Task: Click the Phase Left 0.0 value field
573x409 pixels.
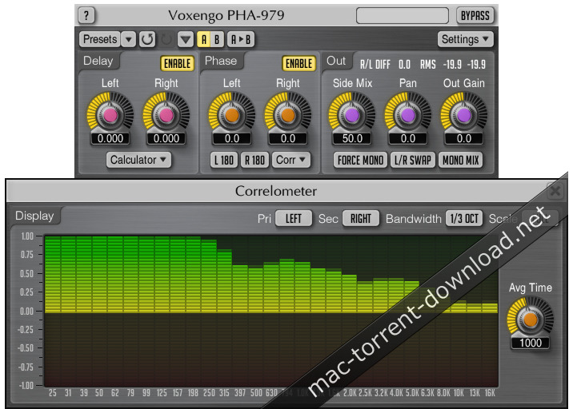Action: 232,139
